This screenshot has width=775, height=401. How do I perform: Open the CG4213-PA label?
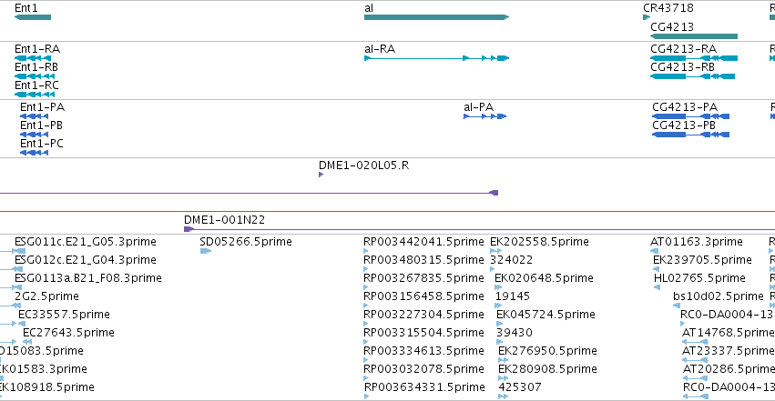[x=685, y=107]
